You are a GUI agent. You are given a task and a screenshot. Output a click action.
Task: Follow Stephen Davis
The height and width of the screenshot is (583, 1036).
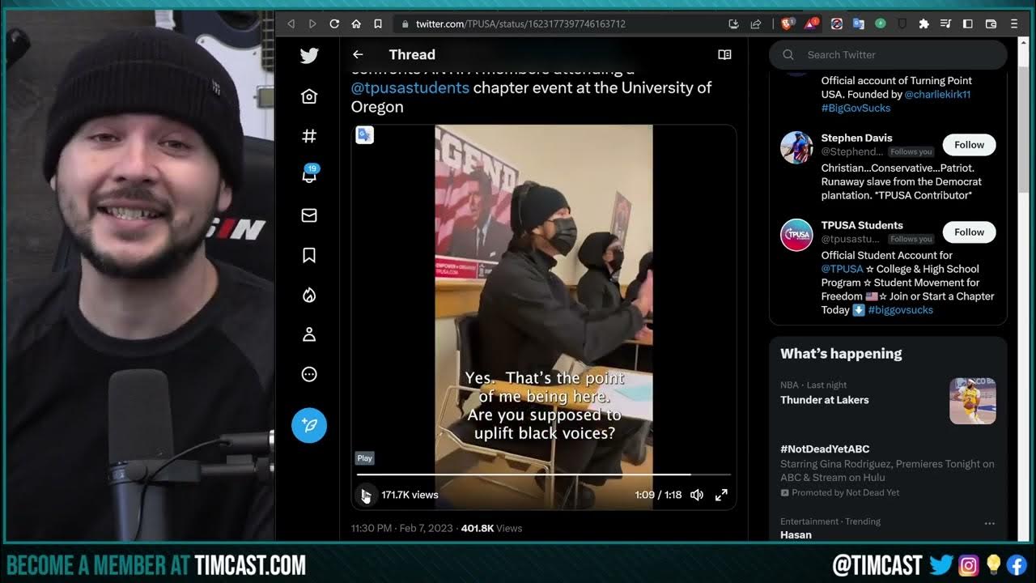(x=969, y=145)
